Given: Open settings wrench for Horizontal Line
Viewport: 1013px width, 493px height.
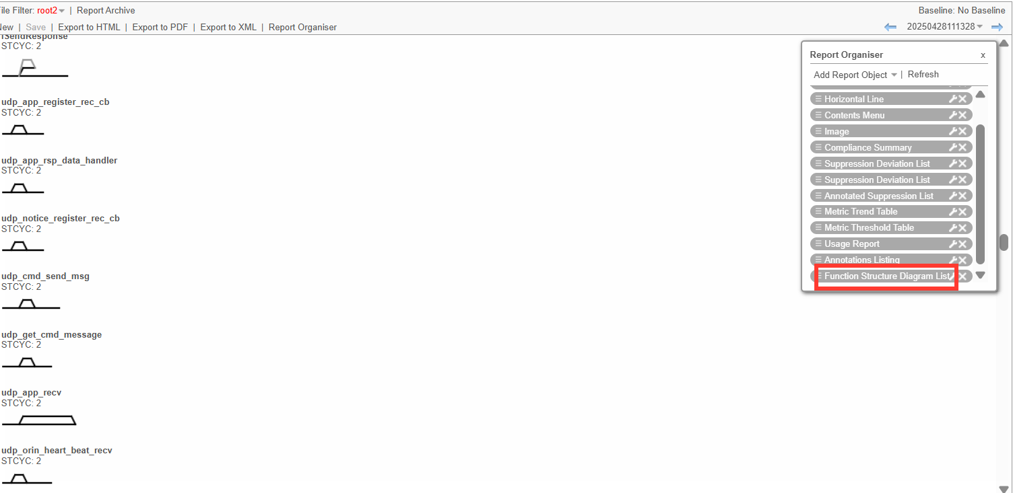Looking at the screenshot, I should pyautogui.click(x=953, y=99).
